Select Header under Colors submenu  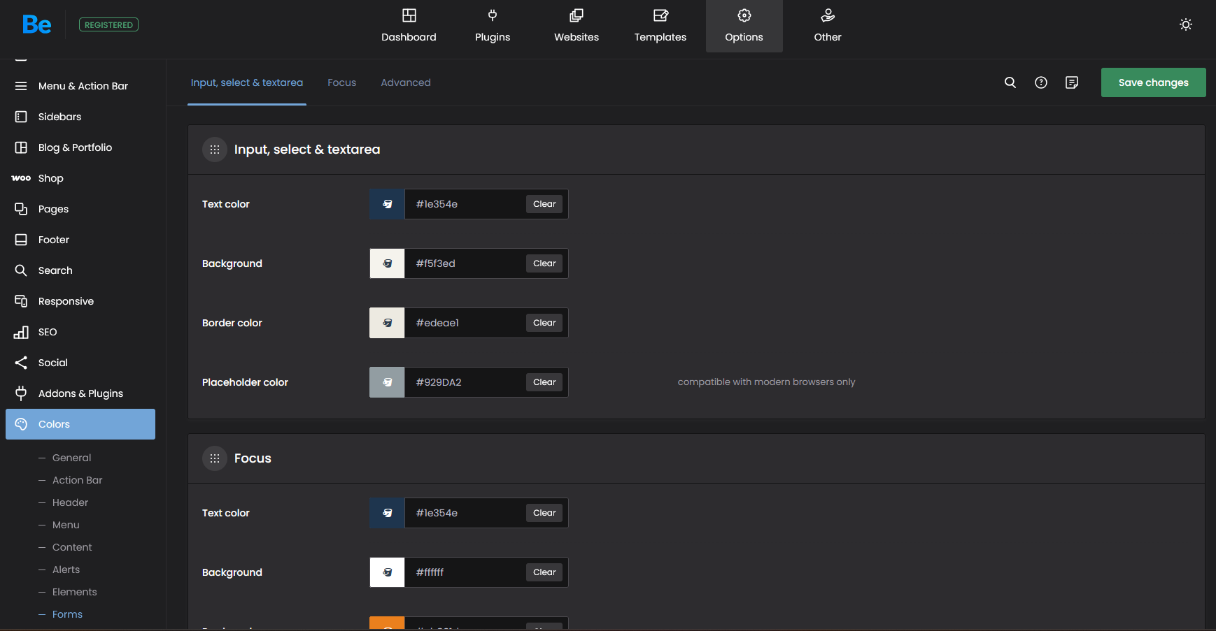pos(70,502)
